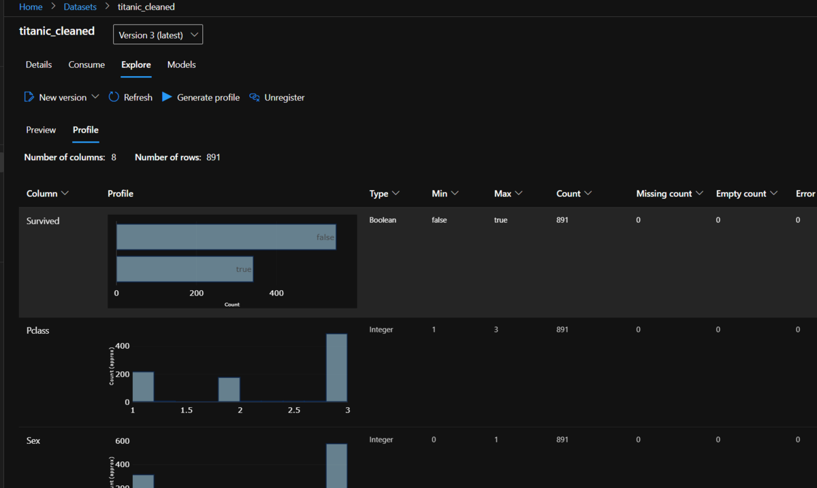
Task: Click the 'false' bar in Survived chart
Action: (226, 237)
